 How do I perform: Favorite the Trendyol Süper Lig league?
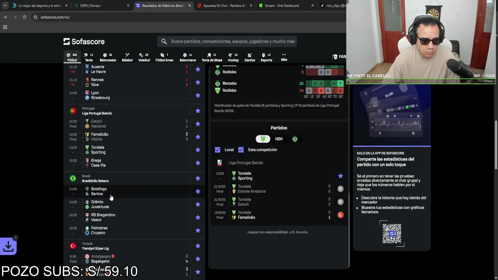point(198,246)
